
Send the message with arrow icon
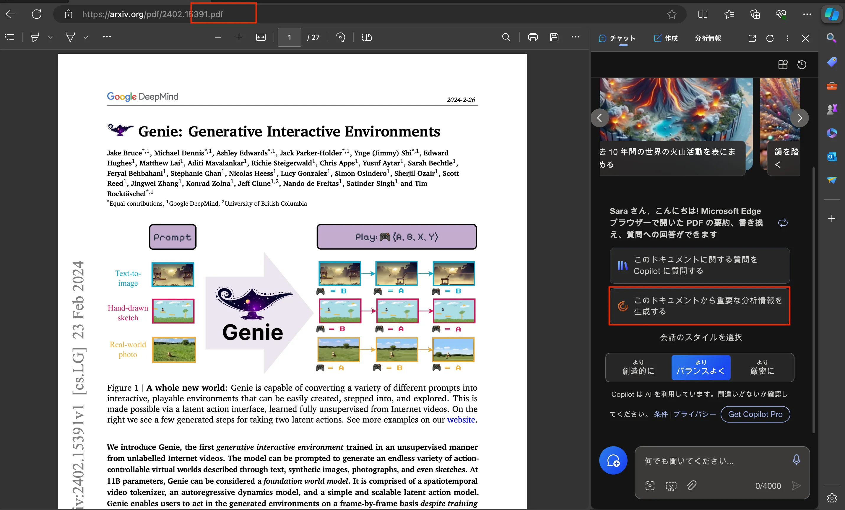point(796,486)
